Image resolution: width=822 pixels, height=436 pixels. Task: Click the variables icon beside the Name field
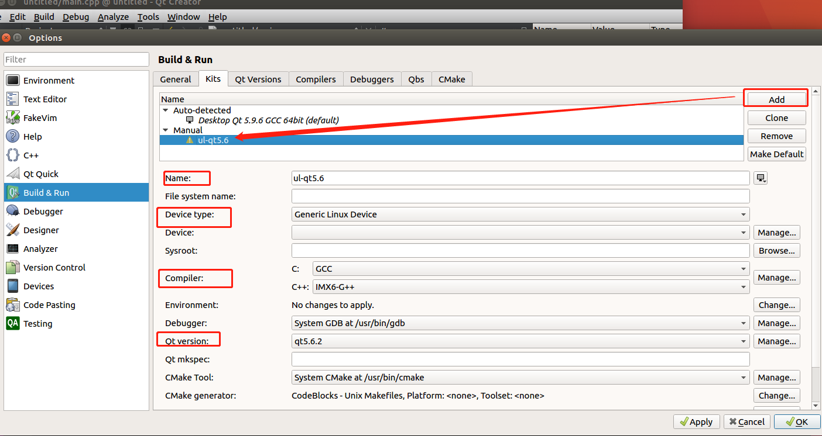(x=759, y=178)
